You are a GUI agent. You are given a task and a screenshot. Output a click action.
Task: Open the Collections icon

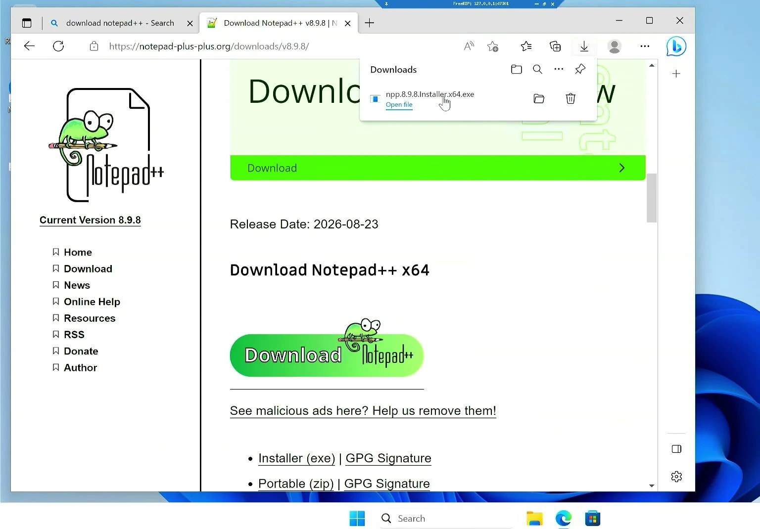[x=555, y=46]
